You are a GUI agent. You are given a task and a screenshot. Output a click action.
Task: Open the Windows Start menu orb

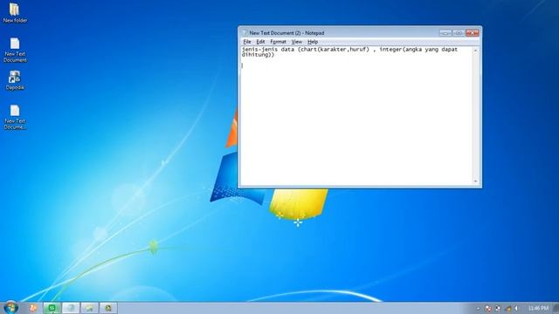11,308
